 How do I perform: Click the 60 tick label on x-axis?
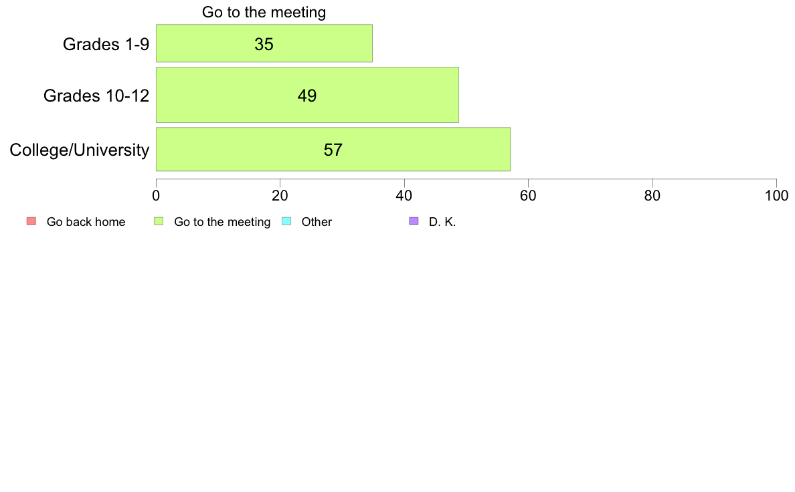[x=528, y=196]
